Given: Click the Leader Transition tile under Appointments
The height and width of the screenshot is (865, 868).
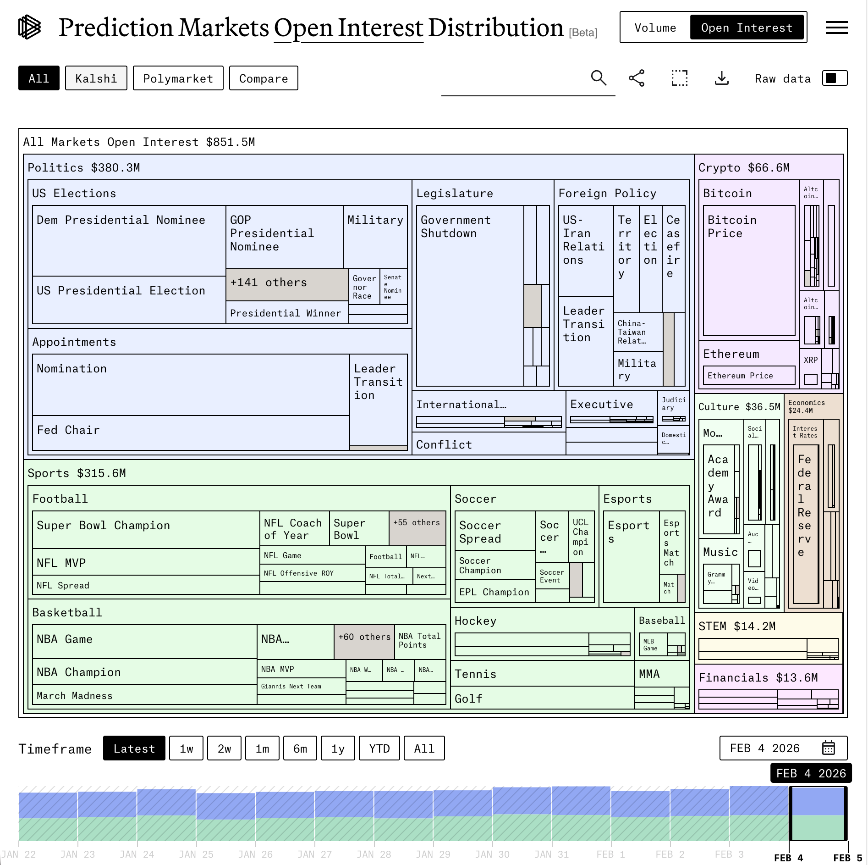Looking at the screenshot, I should 379,399.
